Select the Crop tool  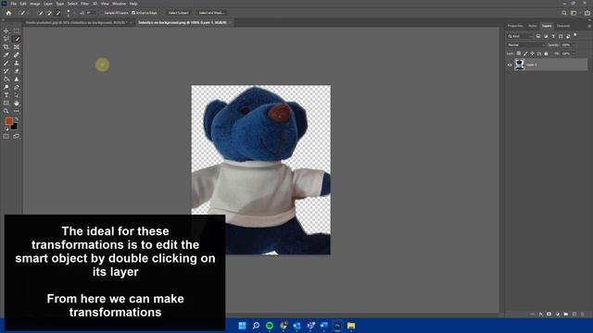(x=6, y=47)
